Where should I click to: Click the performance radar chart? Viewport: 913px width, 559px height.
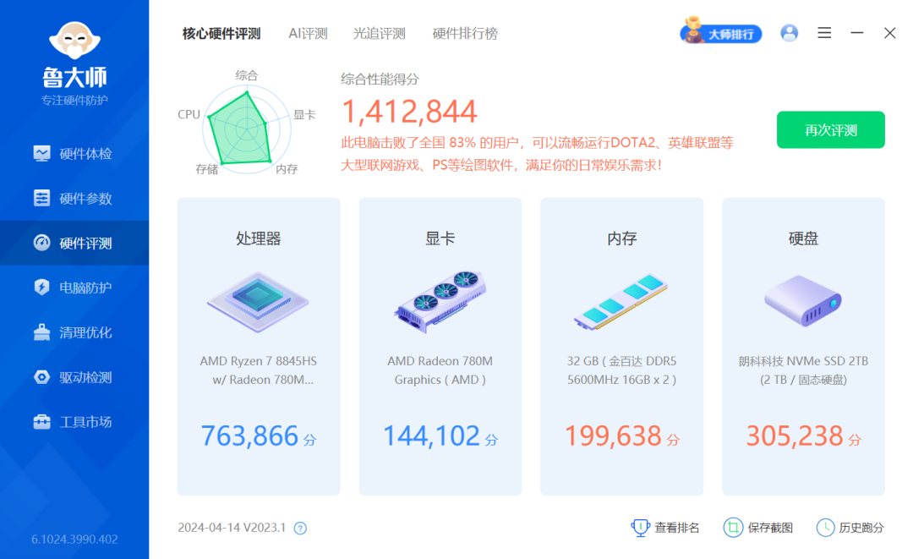[246, 129]
